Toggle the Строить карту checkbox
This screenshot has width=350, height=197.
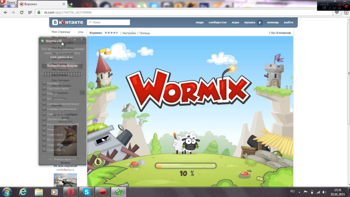tap(44, 150)
